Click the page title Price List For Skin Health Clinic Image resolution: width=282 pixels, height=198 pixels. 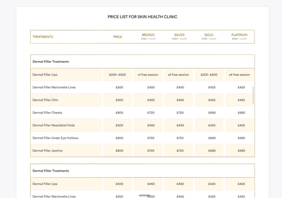(x=142, y=17)
